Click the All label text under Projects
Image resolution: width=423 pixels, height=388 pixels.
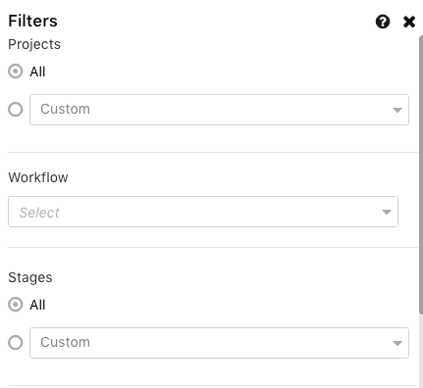click(x=37, y=72)
